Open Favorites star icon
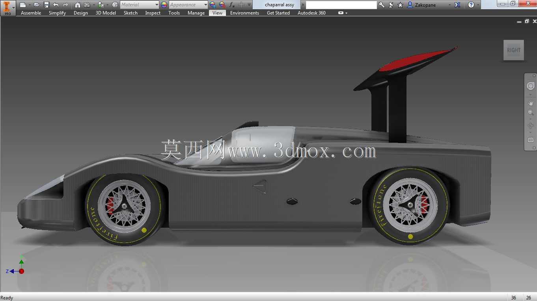 pos(400,5)
